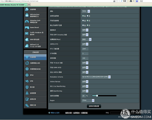The height and width of the screenshot is (120, 152).
Task: Open the 访客网络 guest network icon
Action: pos(27,9)
